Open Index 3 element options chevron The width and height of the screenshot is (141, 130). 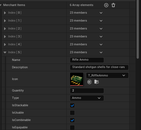(x=101, y=37)
